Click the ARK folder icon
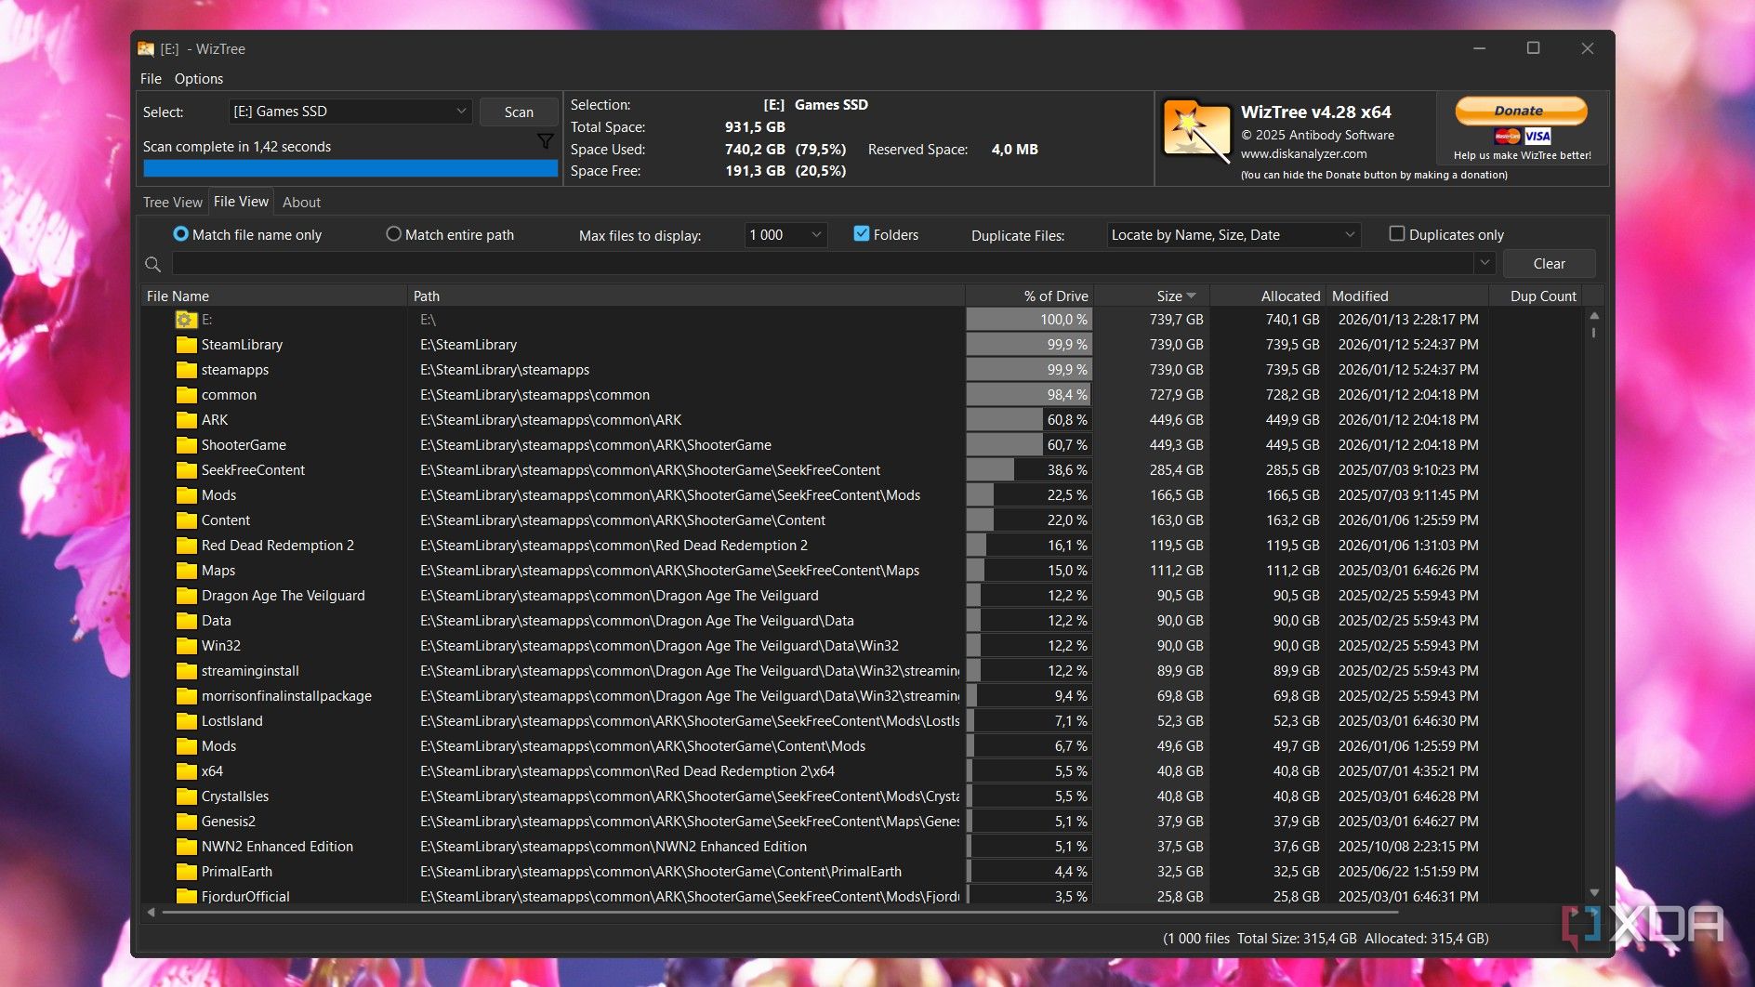 [x=186, y=420]
